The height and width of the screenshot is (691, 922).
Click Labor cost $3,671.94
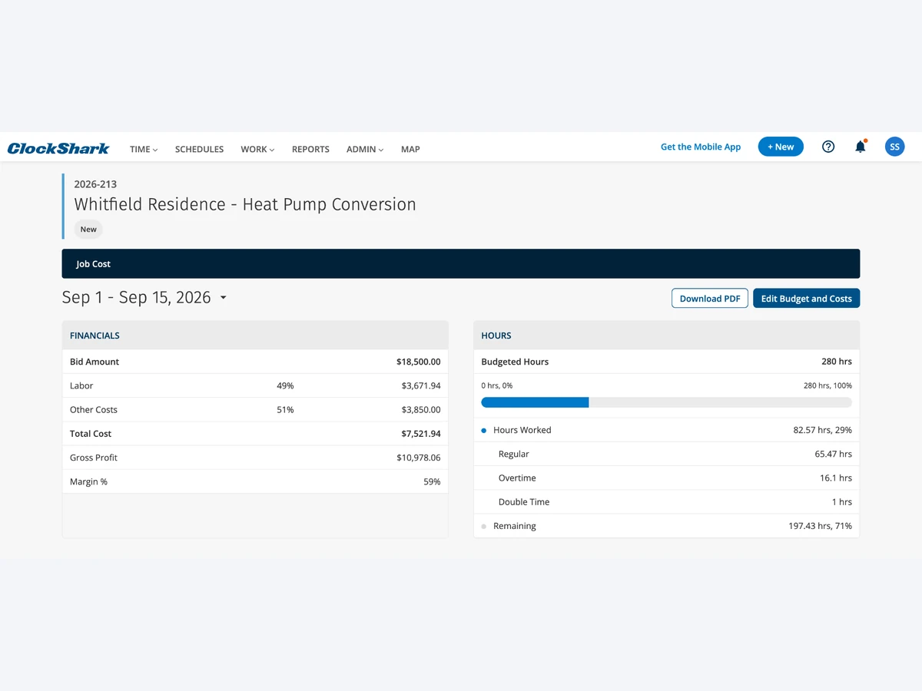(421, 385)
